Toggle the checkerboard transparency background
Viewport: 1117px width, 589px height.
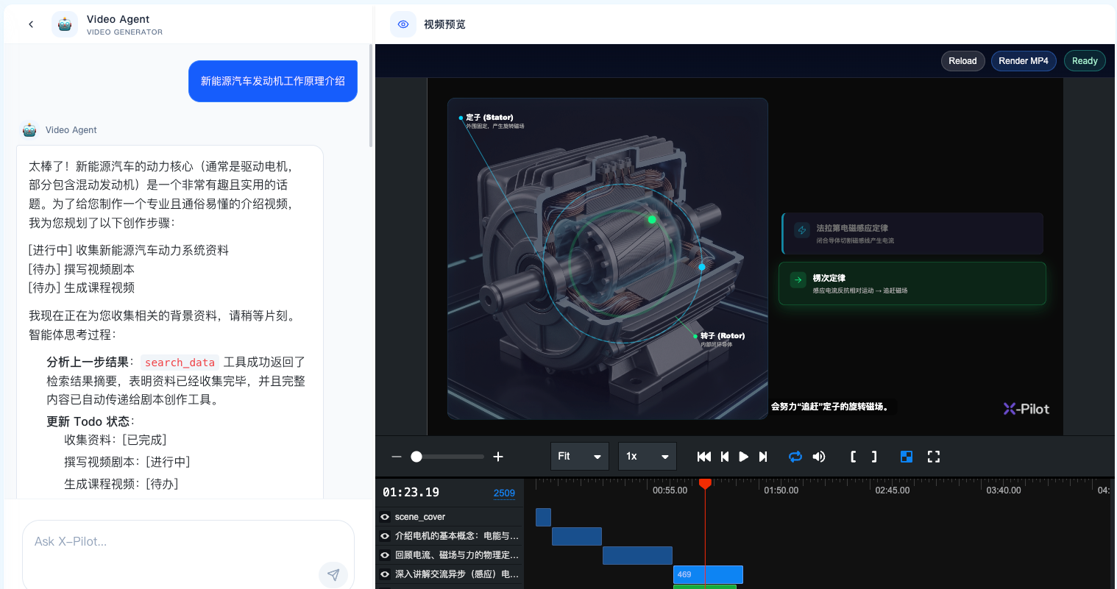tap(907, 457)
